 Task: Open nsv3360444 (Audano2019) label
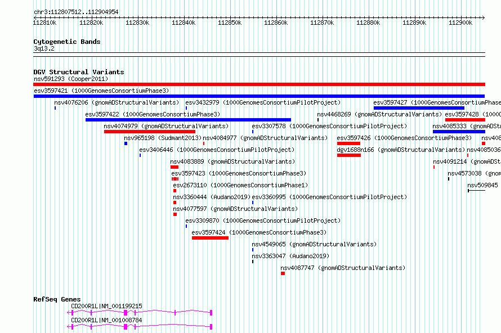[212, 197]
